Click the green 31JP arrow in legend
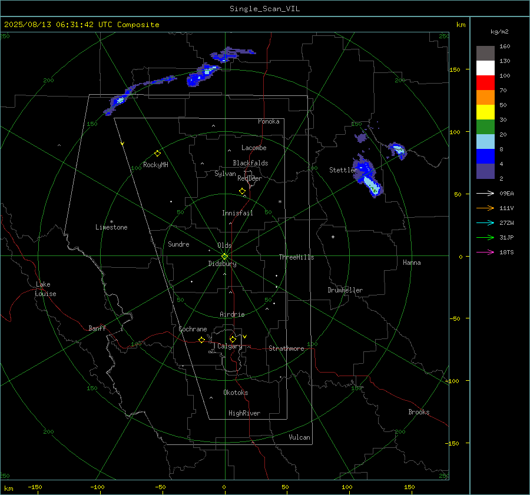This screenshot has height=495, width=530. 485,238
